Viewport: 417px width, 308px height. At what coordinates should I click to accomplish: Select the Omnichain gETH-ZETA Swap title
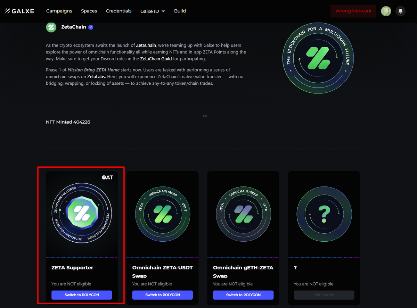coord(243,272)
